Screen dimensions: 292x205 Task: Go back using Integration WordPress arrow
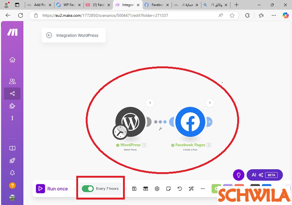tap(49, 35)
